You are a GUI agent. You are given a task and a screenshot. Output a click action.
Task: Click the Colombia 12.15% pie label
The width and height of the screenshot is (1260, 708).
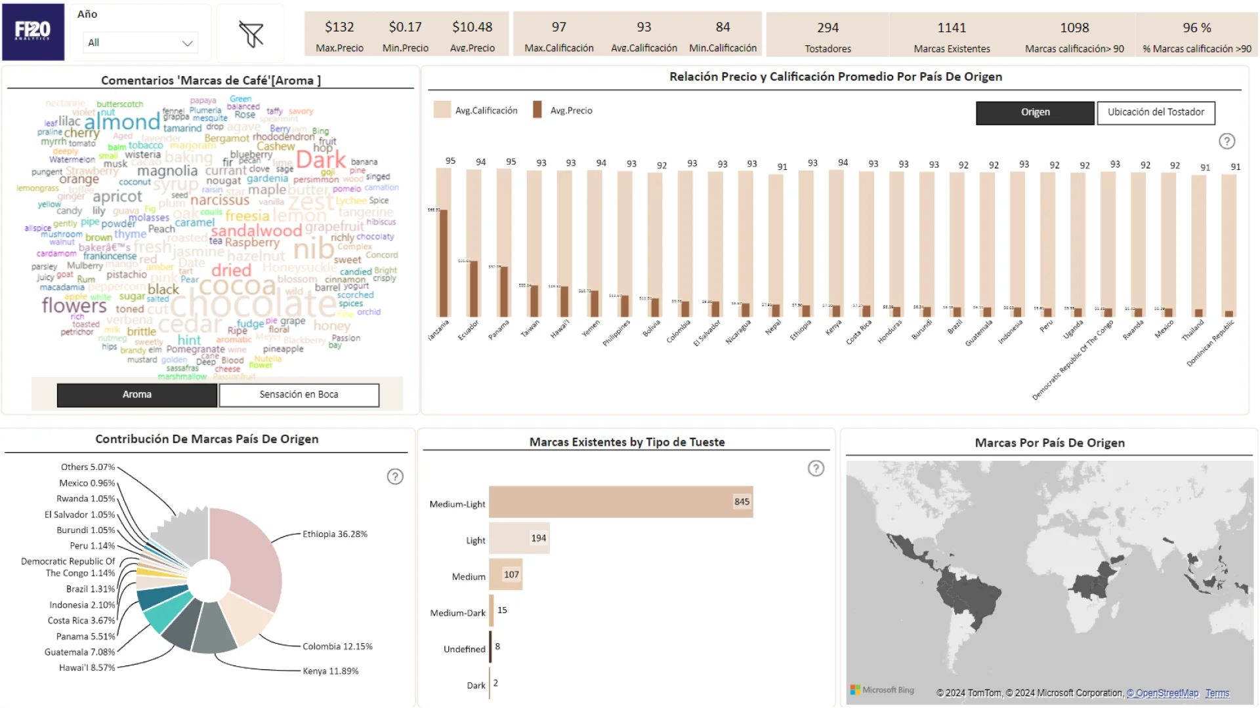pos(337,646)
